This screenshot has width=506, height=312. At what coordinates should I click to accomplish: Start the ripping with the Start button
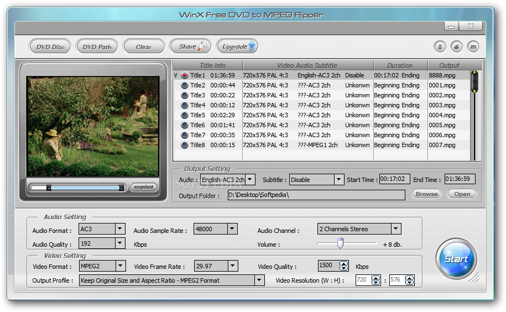click(456, 259)
